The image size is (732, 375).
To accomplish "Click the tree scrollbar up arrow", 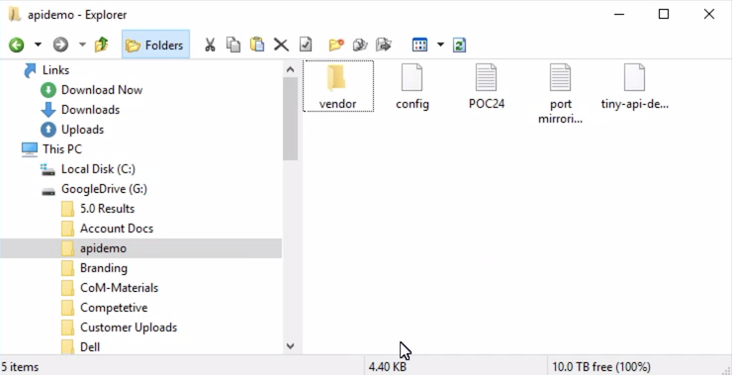I will pos(290,69).
